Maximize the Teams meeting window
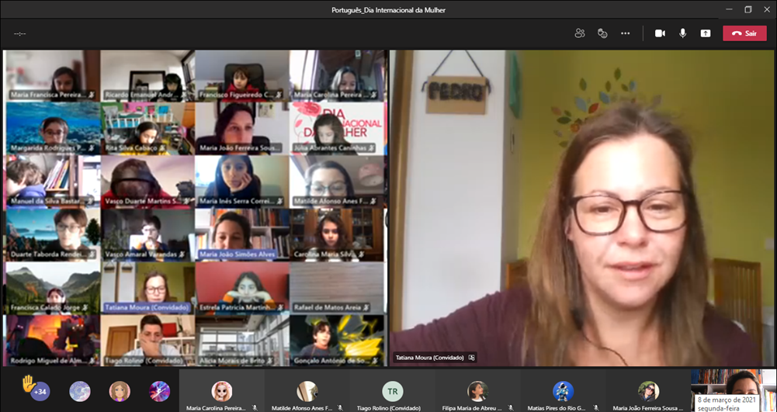This screenshot has height=412, width=777. coord(748,9)
